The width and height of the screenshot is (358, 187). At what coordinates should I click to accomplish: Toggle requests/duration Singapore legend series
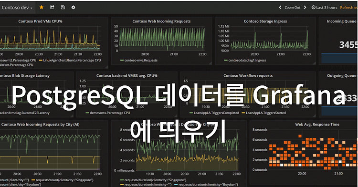point(153,180)
